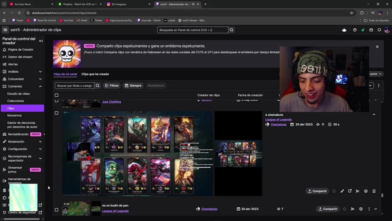The height and width of the screenshot is (221, 392).
Task: Expand the Análisis sidebar section
Action: 40,72
